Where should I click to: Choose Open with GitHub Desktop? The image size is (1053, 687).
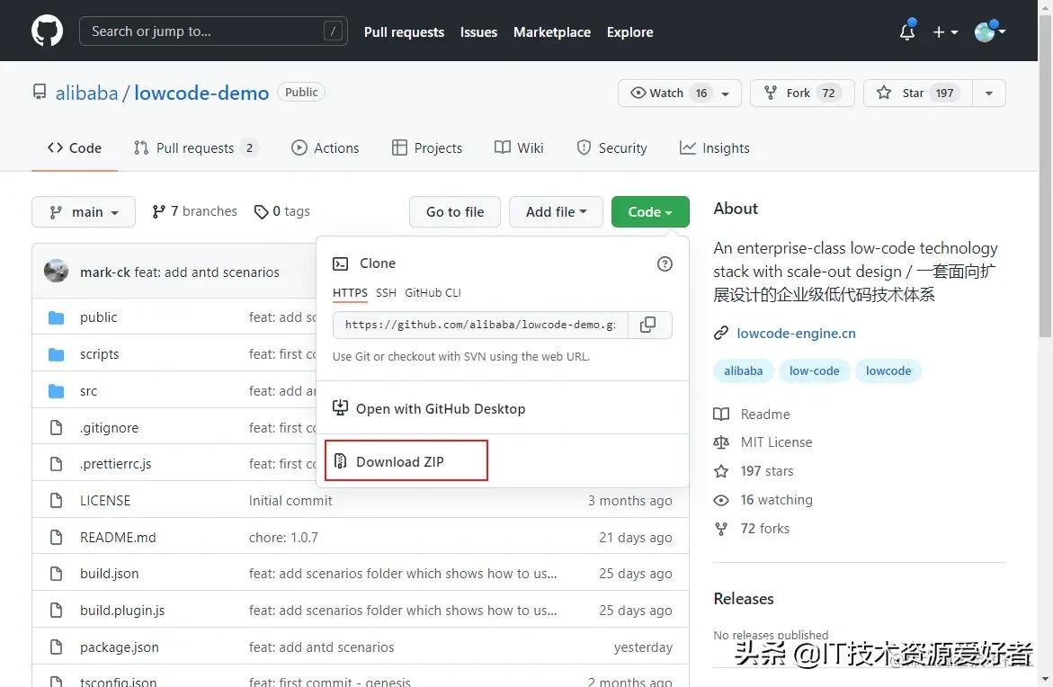tap(429, 408)
